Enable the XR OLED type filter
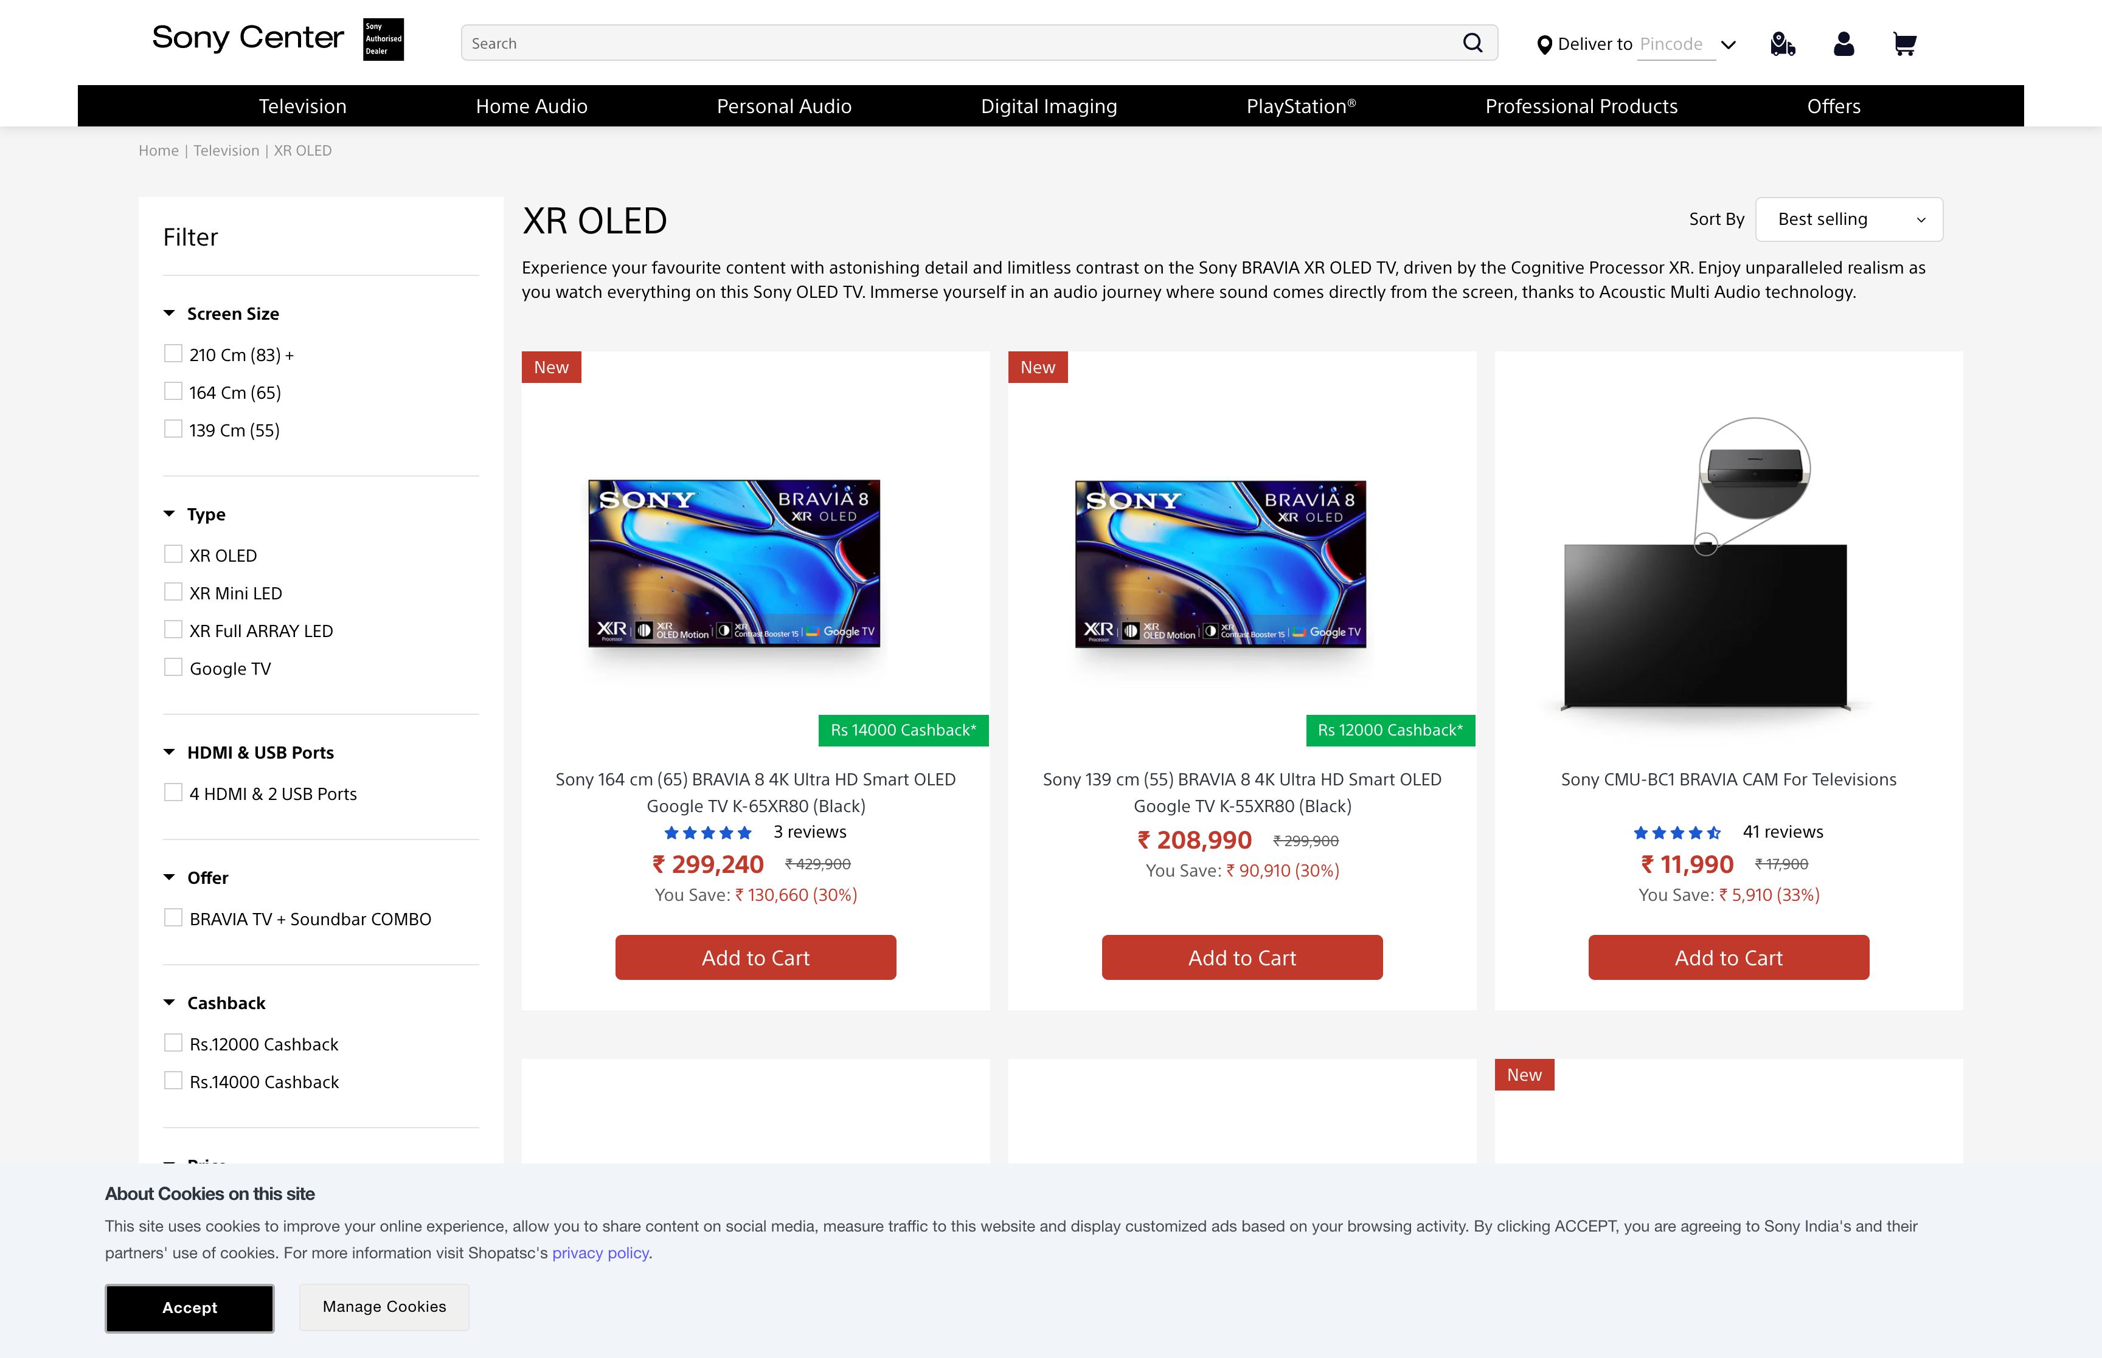The image size is (2102, 1358). coord(172,553)
